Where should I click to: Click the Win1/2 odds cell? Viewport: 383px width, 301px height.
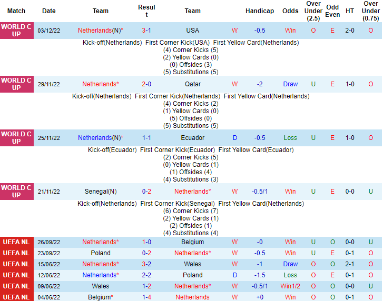pos(290,286)
